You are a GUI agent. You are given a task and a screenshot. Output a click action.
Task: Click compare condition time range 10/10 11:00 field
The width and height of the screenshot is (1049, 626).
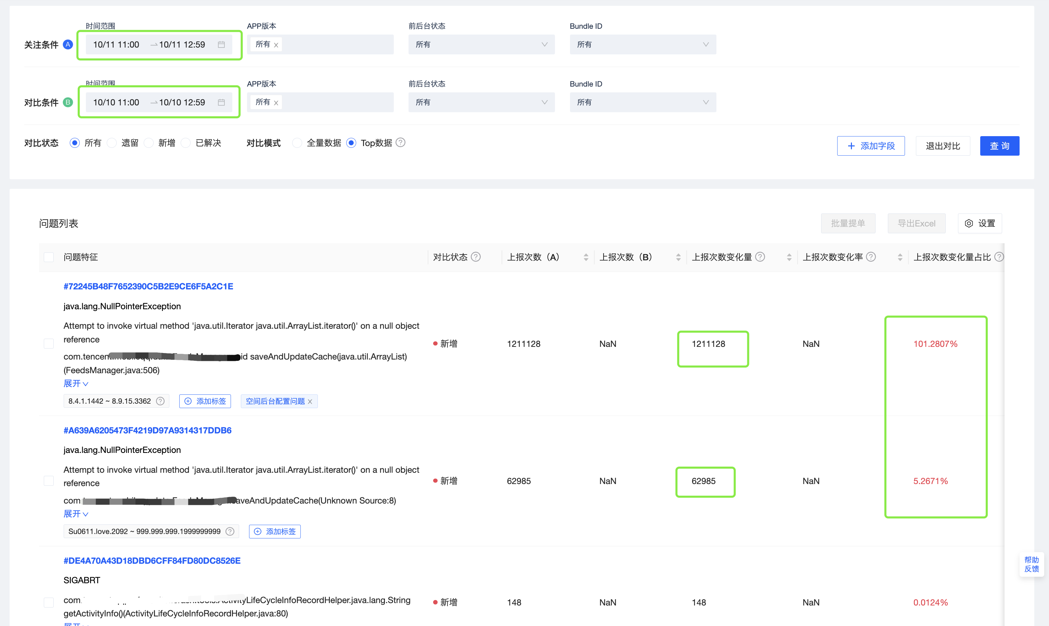coord(159,103)
